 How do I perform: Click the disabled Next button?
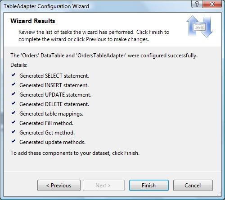103,186
